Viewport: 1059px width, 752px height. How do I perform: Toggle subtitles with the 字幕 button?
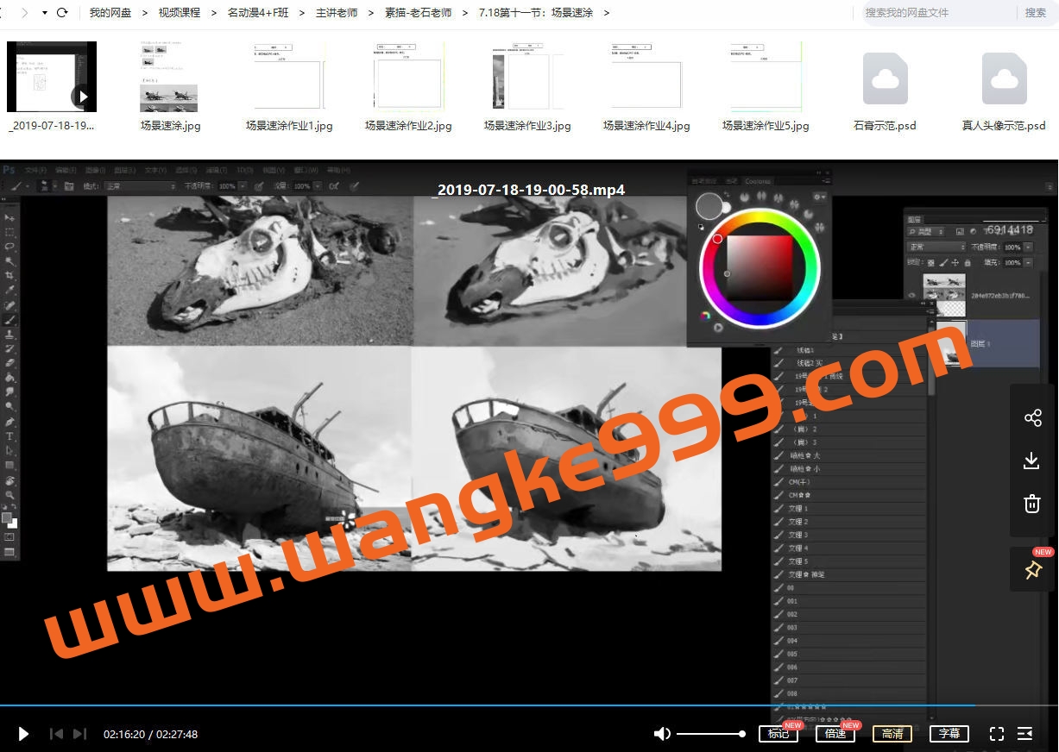[x=949, y=733]
